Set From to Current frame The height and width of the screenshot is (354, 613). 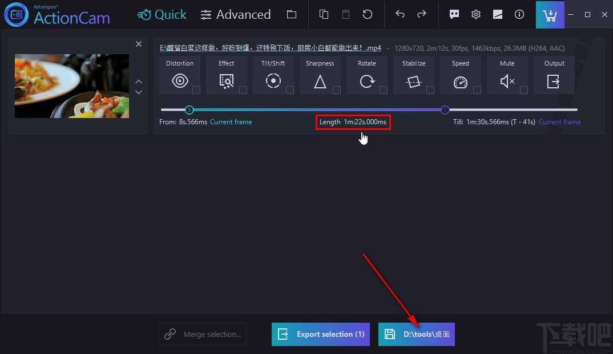click(231, 122)
